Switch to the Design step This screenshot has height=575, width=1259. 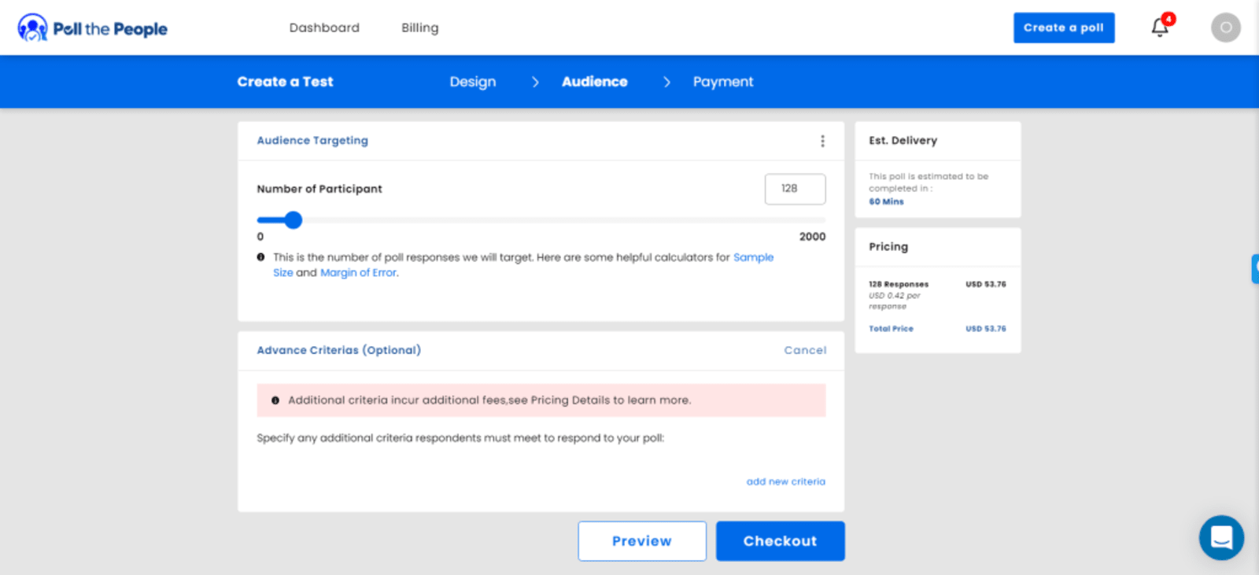(473, 82)
